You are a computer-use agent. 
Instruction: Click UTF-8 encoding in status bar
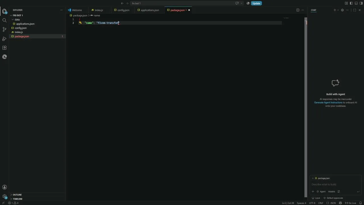(312, 203)
